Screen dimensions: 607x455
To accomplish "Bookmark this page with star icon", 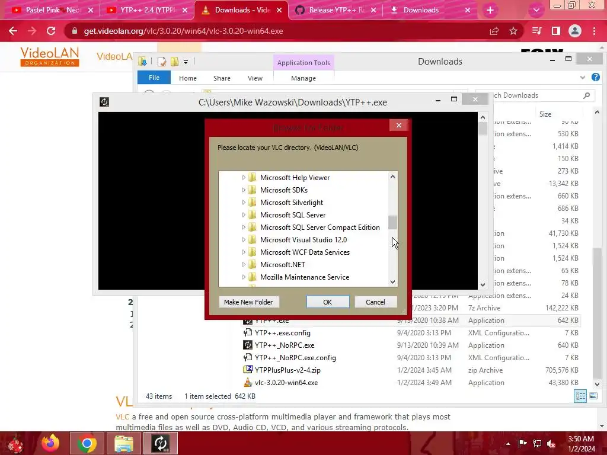I will point(513,31).
